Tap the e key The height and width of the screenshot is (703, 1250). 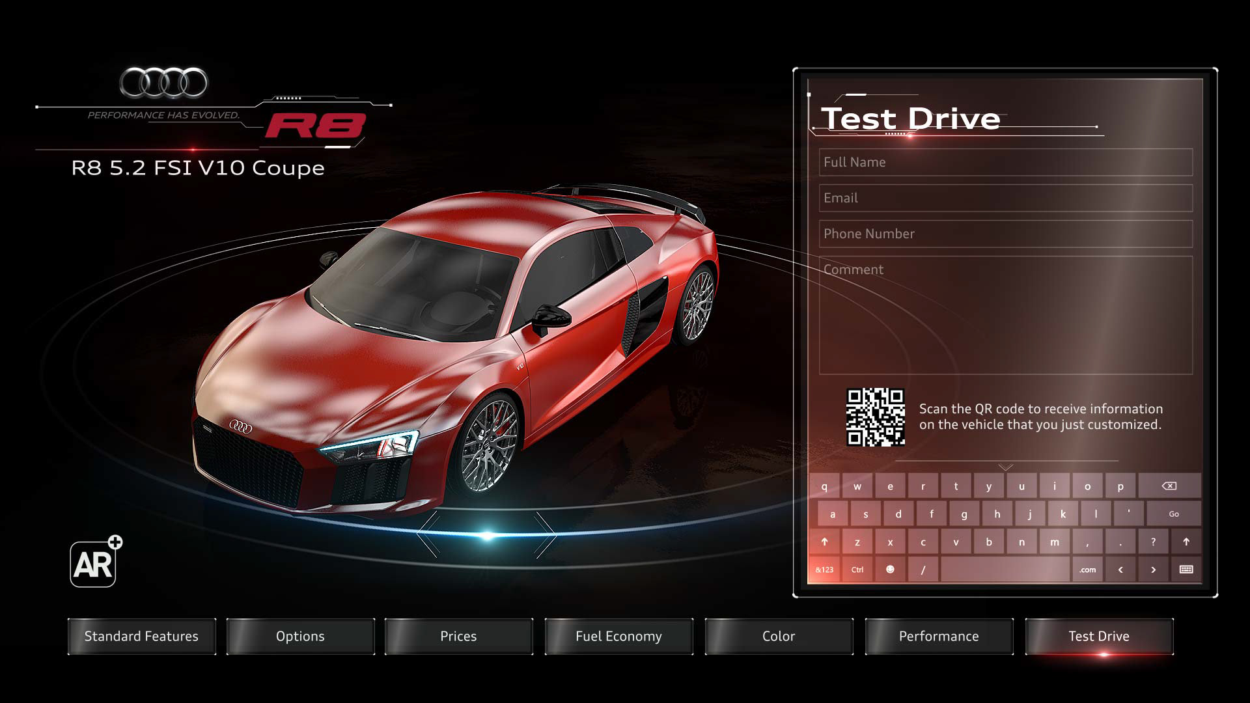[x=890, y=486]
